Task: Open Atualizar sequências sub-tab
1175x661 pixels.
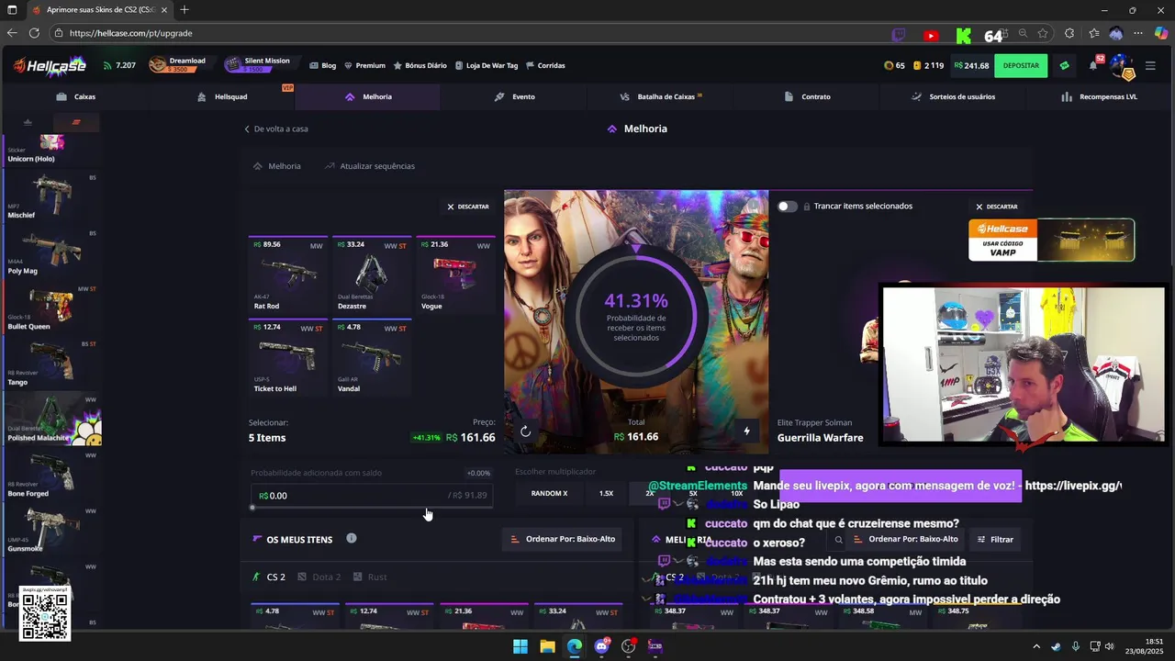Action: (x=370, y=166)
